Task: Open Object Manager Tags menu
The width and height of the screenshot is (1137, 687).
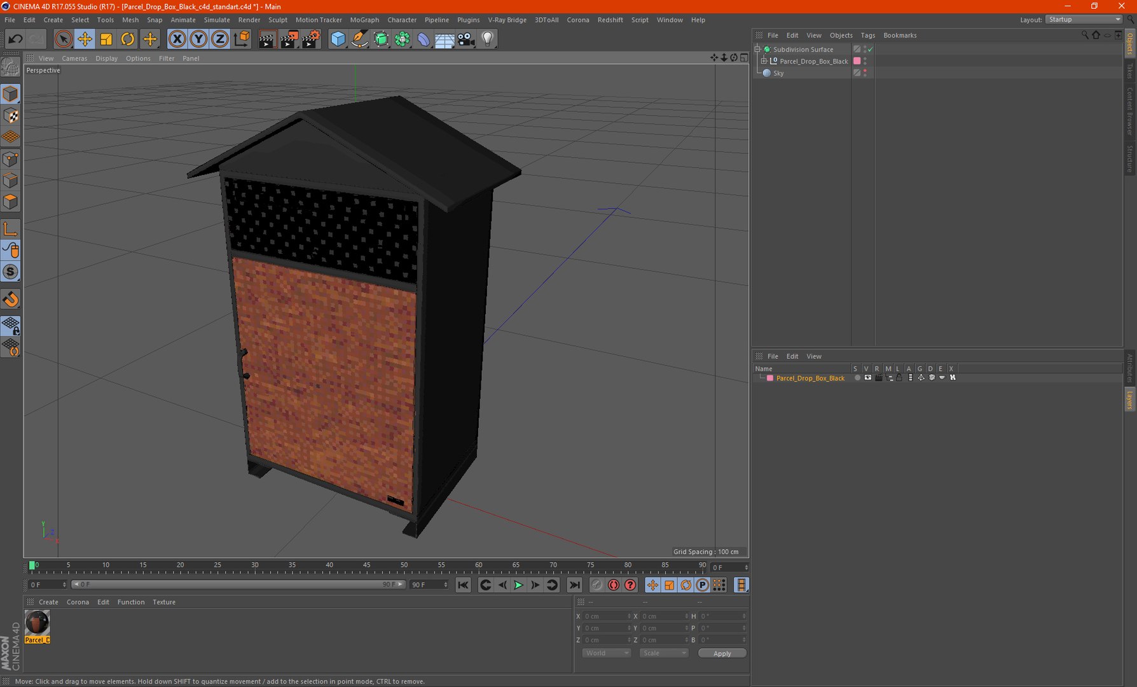Action: pos(867,36)
